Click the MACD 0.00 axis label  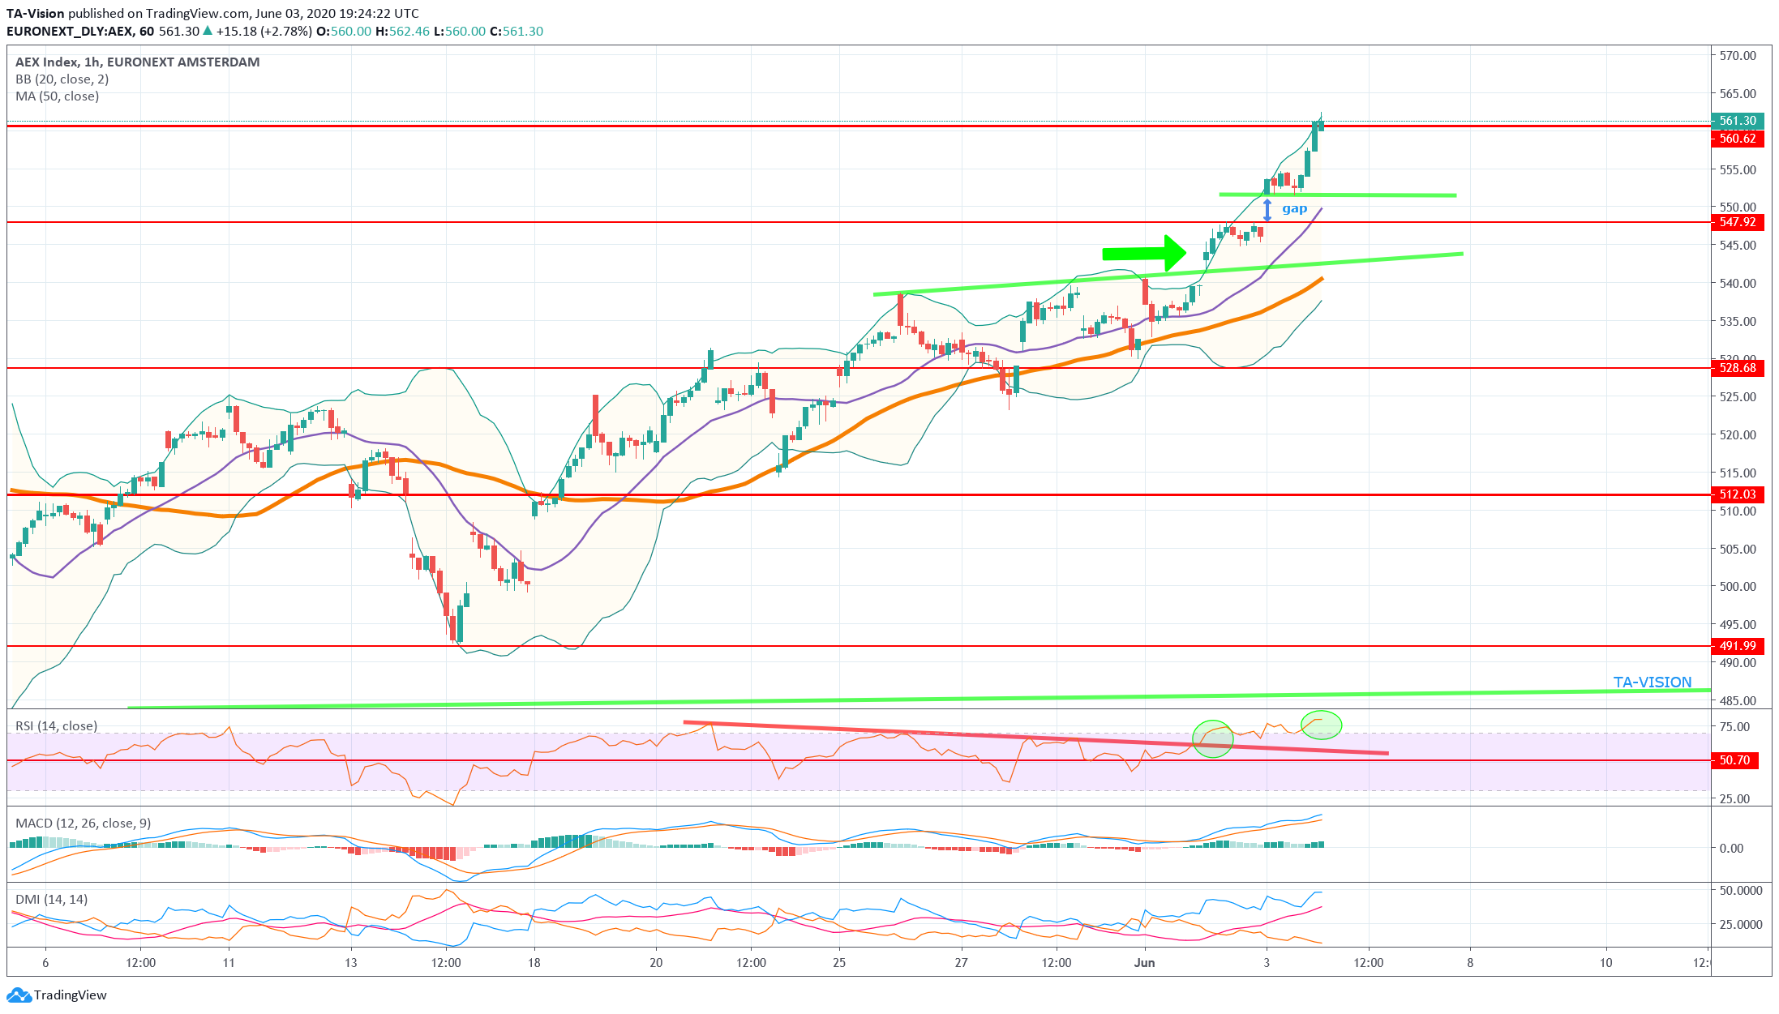1731,849
